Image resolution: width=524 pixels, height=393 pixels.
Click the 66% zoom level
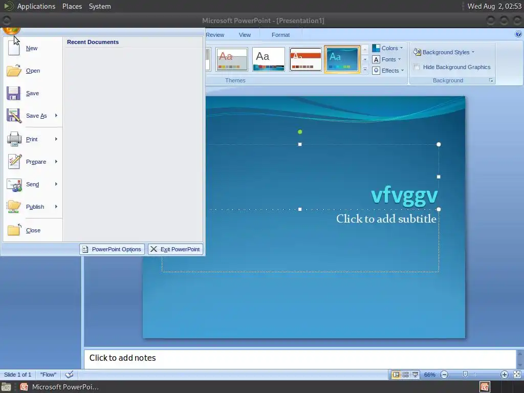tap(429, 375)
